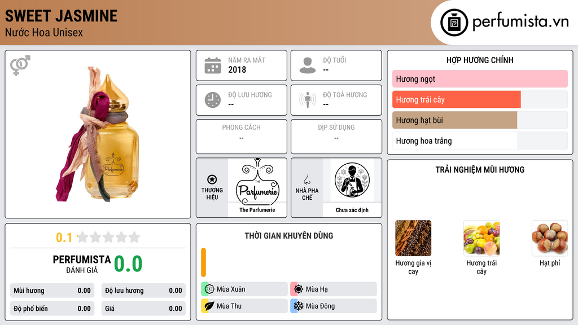The width and height of the screenshot is (578, 325).
Task: Click The Parfumerie brand name caption
Action: [257, 210]
